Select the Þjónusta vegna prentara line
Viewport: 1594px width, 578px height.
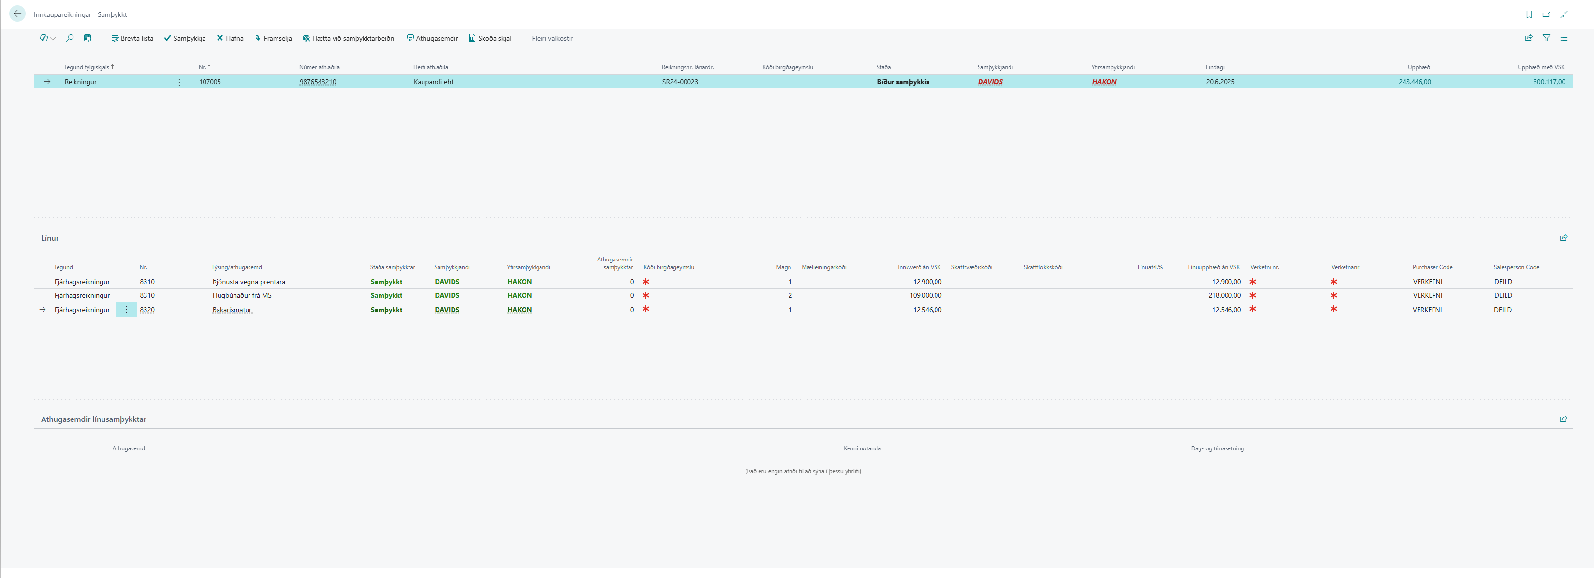pyautogui.click(x=249, y=282)
